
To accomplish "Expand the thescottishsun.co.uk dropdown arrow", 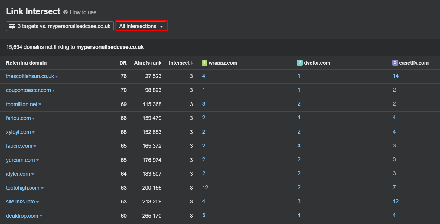I will pyautogui.click(x=57, y=77).
